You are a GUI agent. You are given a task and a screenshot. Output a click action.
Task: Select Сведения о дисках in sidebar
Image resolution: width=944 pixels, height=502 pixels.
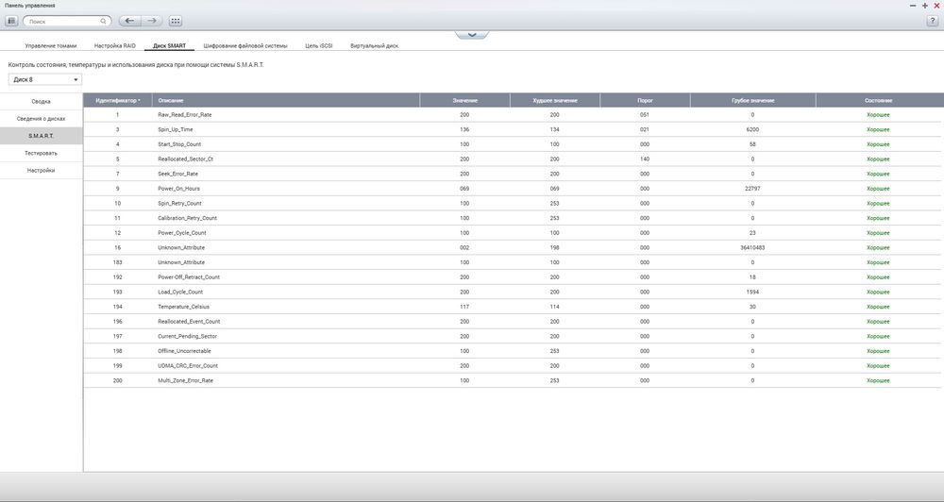coord(41,119)
